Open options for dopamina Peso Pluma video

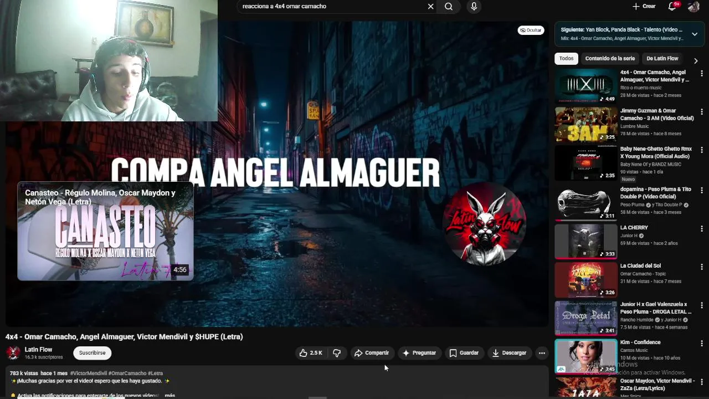point(702,190)
